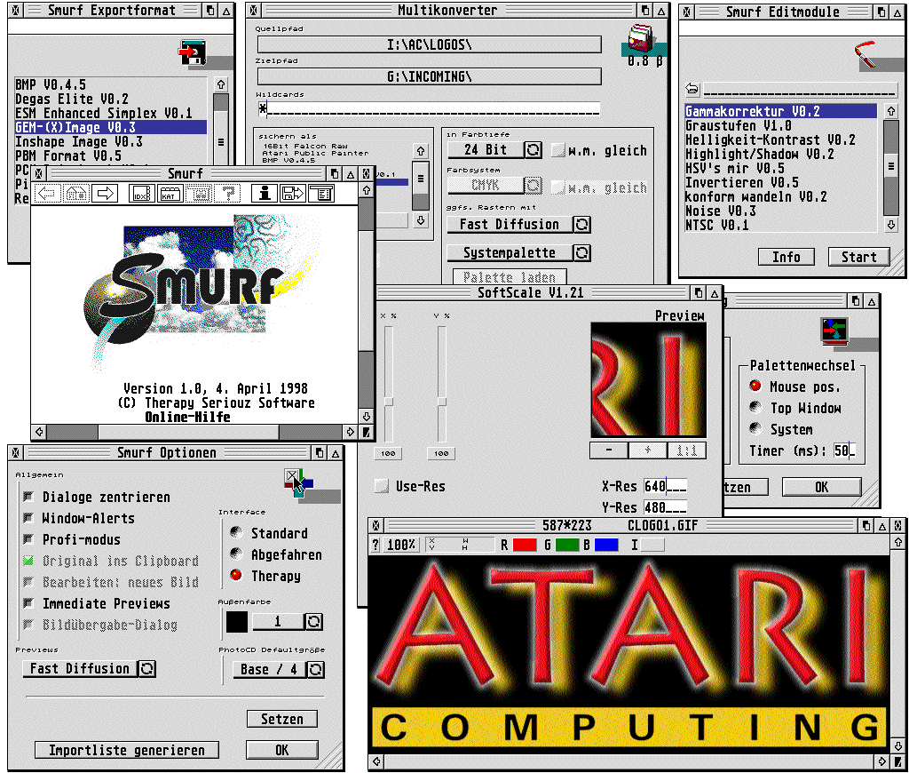
Task: Click OK button in Palettenwechsel window
Action: click(x=821, y=487)
